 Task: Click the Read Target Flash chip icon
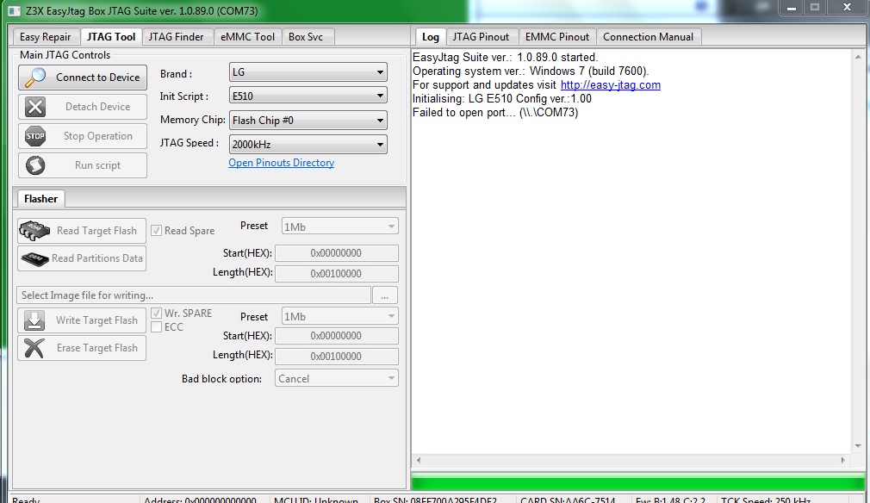[34, 231]
